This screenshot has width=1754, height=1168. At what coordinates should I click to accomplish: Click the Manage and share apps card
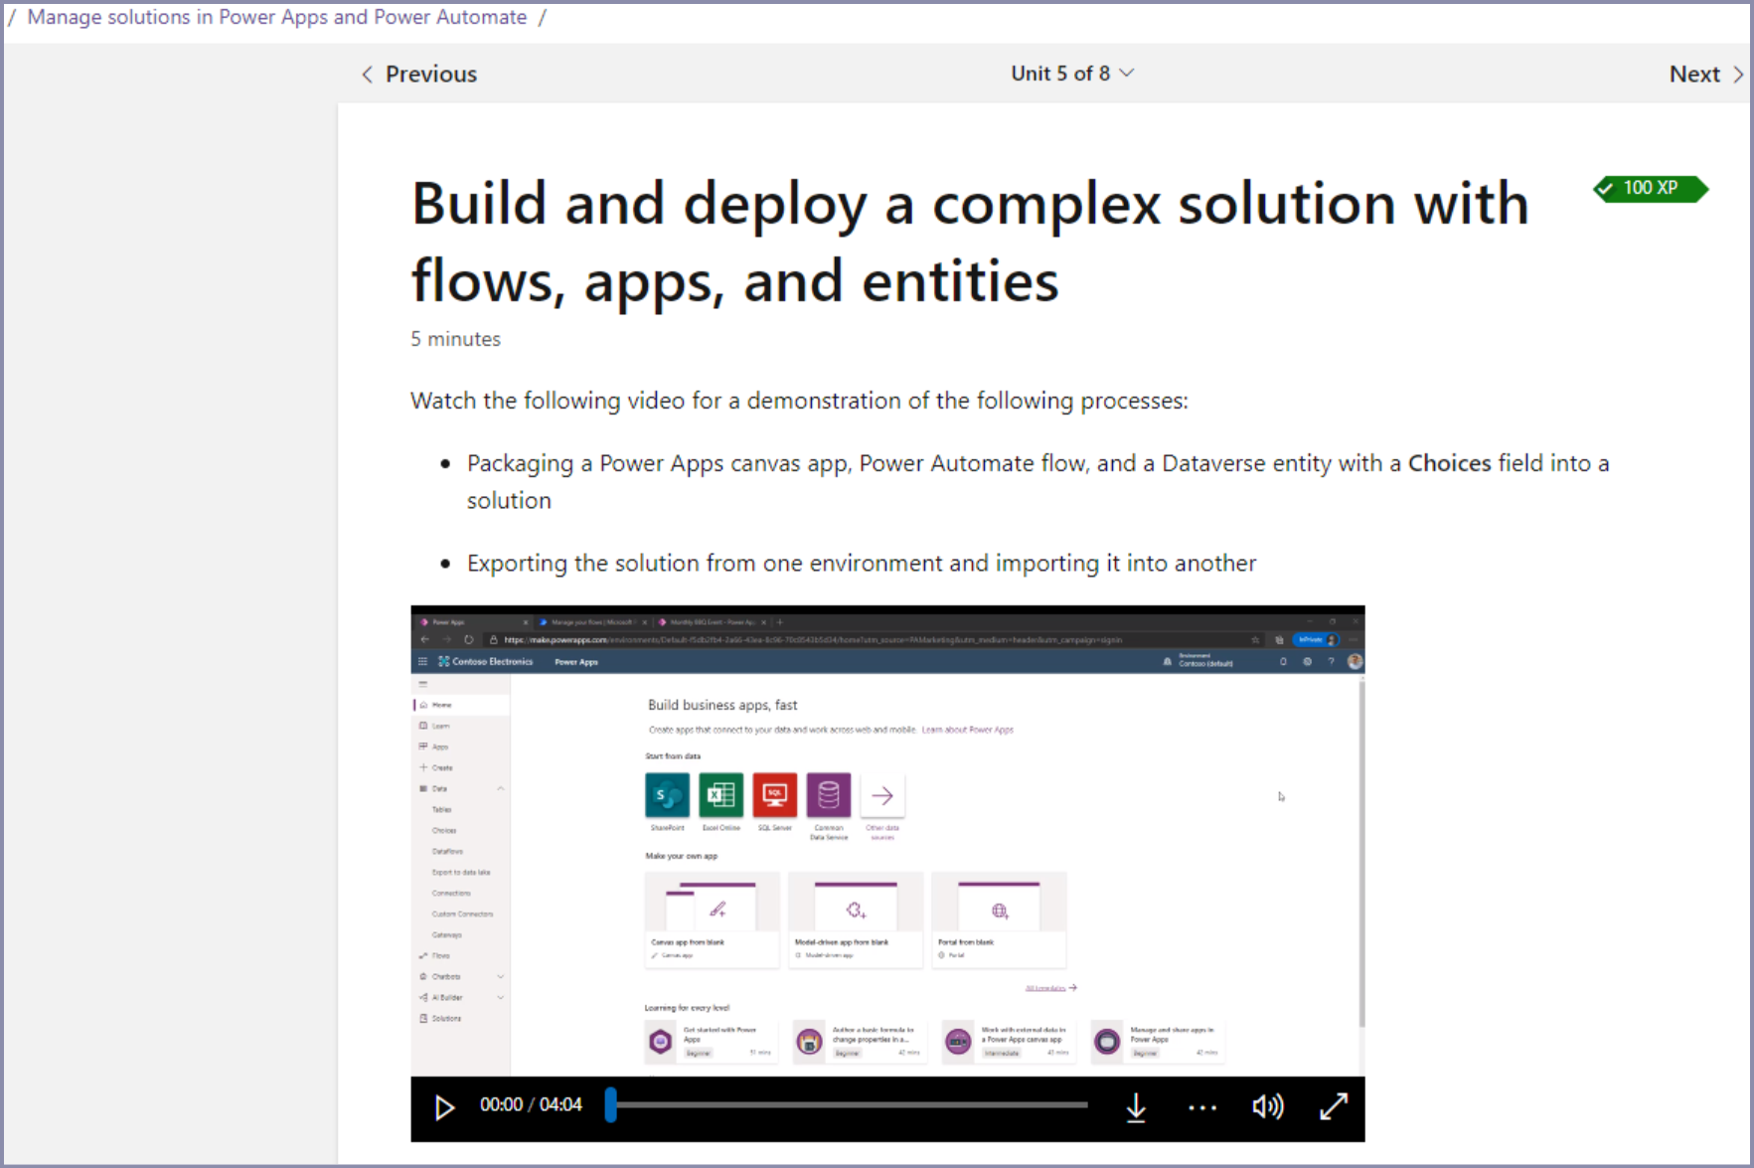click(1157, 1041)
